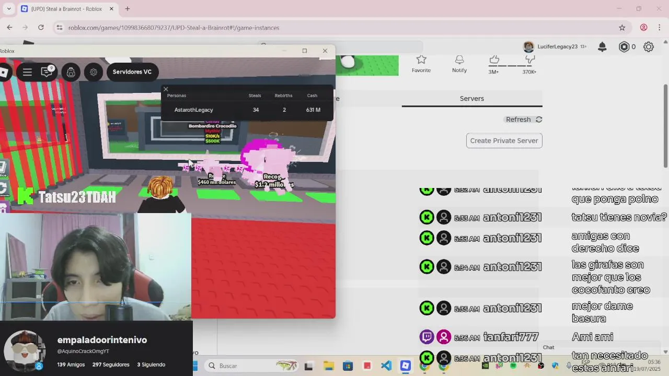669x376 pixels.
Task: Click the browser back arrow
Action: (9, 27)
